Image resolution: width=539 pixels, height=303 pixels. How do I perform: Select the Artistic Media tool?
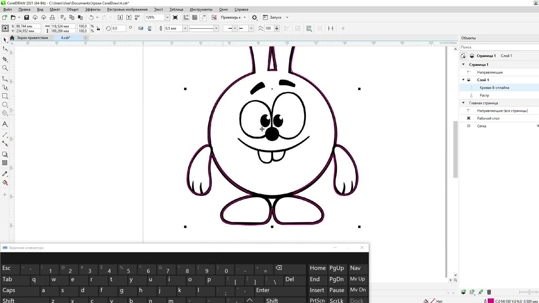[5, 87]
